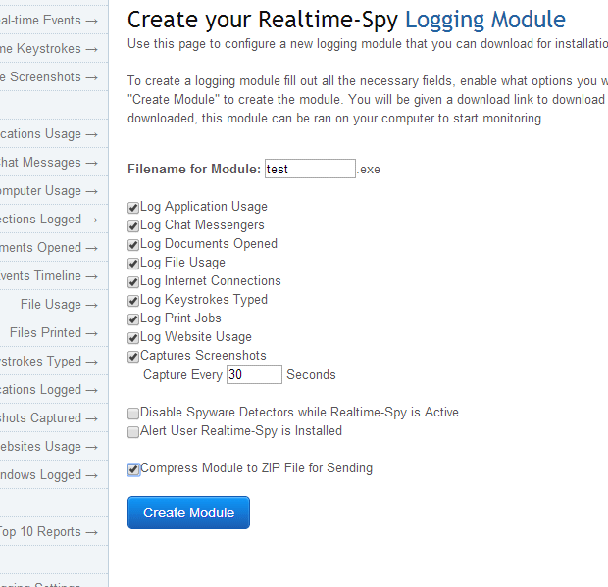Toggle Log File Usage checkbox
Screen dimensions: 608x587
[133, 264]
